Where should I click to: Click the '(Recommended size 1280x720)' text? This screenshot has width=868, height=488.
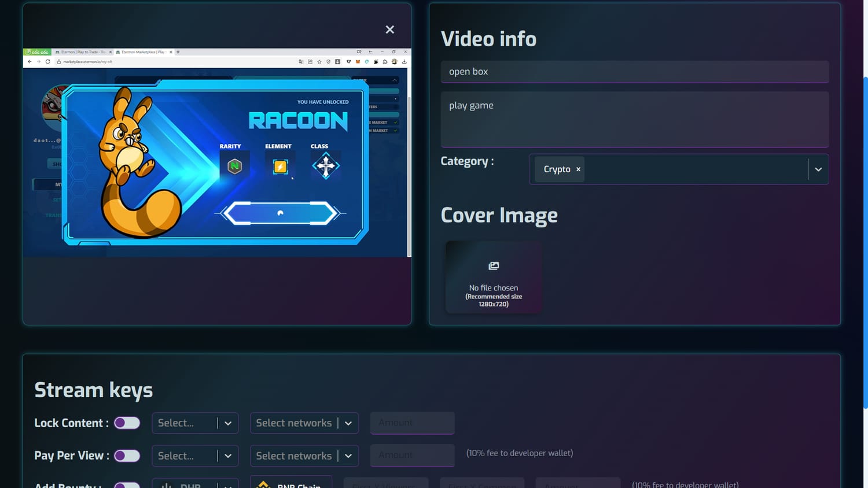click(494, 300)
